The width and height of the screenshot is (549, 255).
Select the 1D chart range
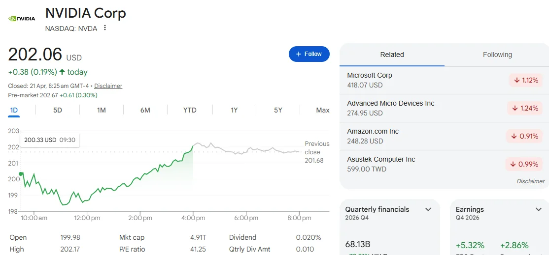14,110
